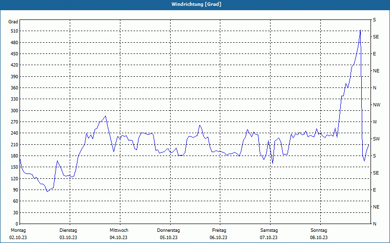Click the 90 degree axis label

coord(16,190)
